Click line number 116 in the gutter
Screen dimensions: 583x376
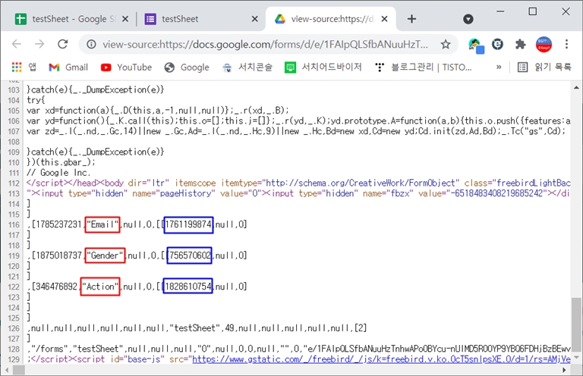(x=14, y=225)
